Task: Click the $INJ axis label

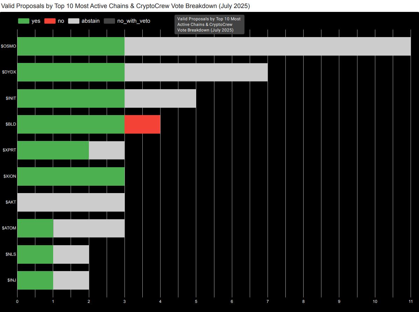Action: point(12,280)
